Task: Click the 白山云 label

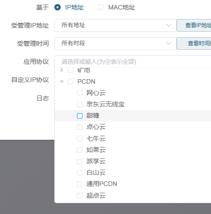Action: [96, 173]
